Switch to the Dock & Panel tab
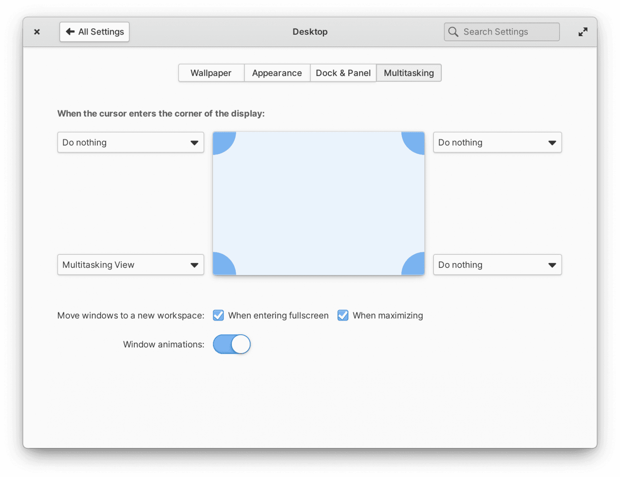This screenshot has height=477, width=620. pos(343,73)
